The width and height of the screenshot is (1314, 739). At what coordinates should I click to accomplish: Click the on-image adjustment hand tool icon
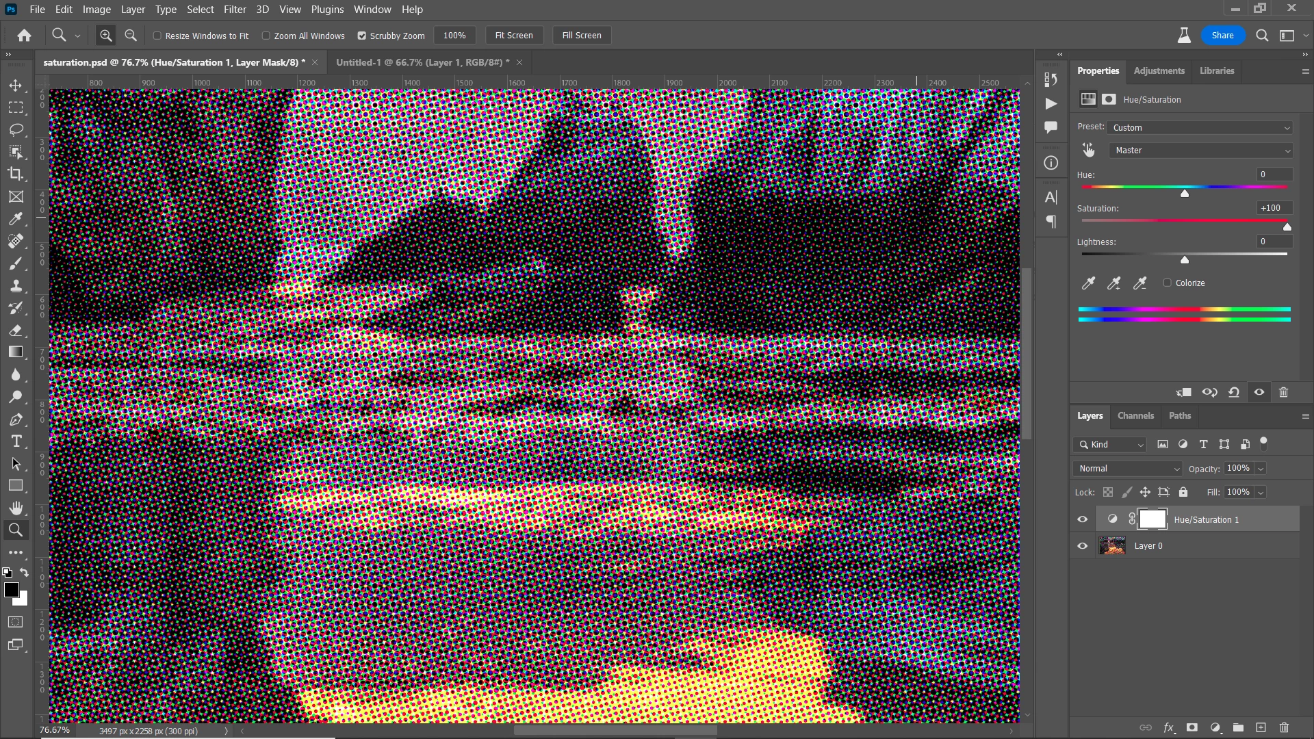(1088, 151)
